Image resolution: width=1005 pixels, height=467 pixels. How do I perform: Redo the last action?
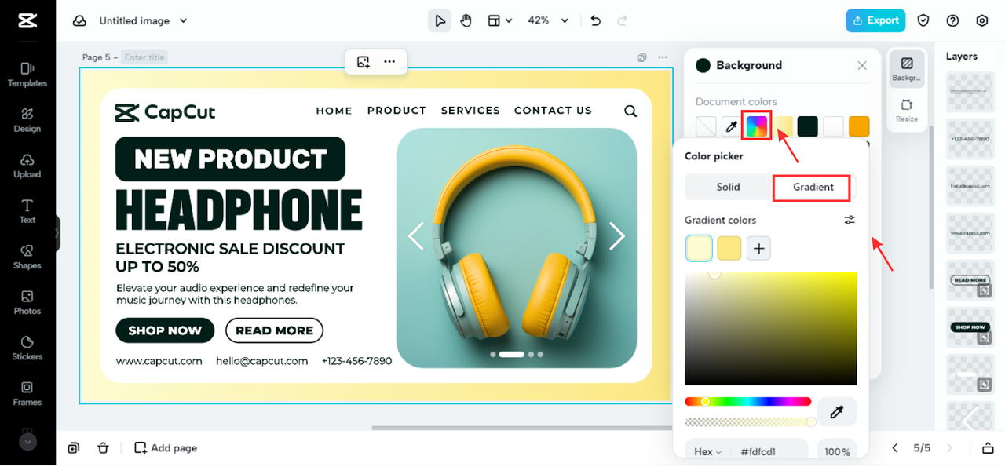tap(623, 21)
